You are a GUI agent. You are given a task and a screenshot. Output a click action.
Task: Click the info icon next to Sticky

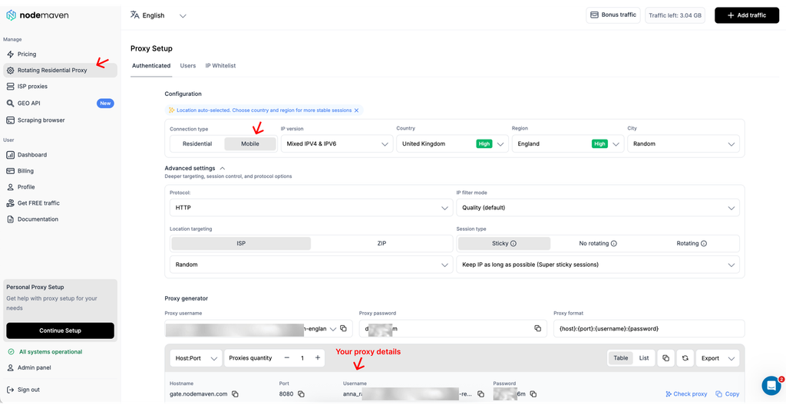tap(514, 244)
